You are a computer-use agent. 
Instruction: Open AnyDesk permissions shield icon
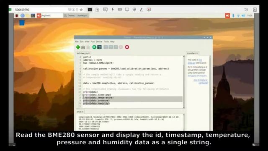pos(134,10)
